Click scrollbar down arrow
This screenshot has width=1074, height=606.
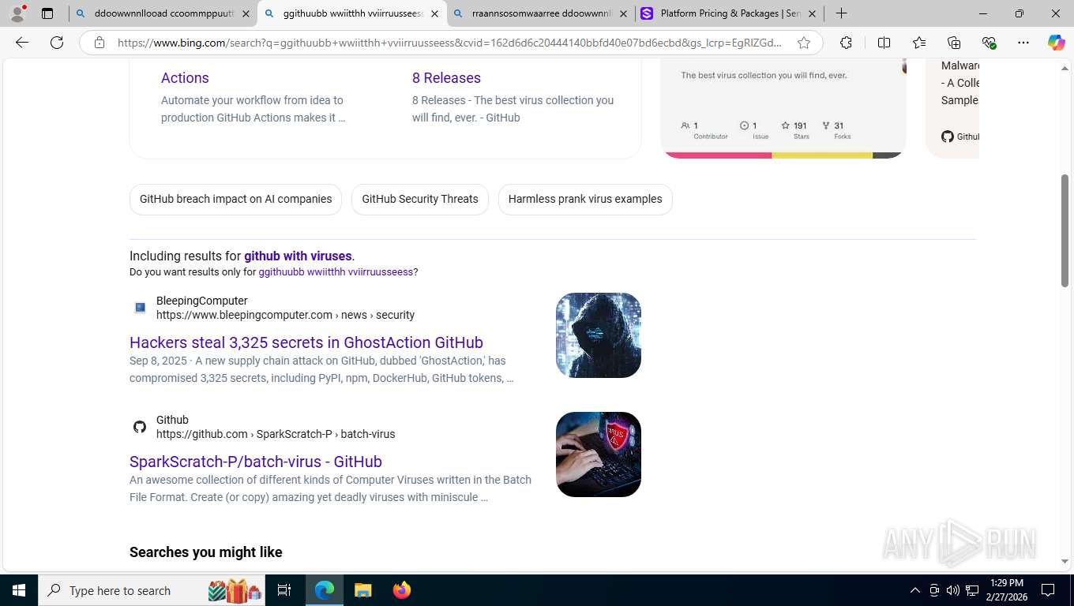point(1065,562)
